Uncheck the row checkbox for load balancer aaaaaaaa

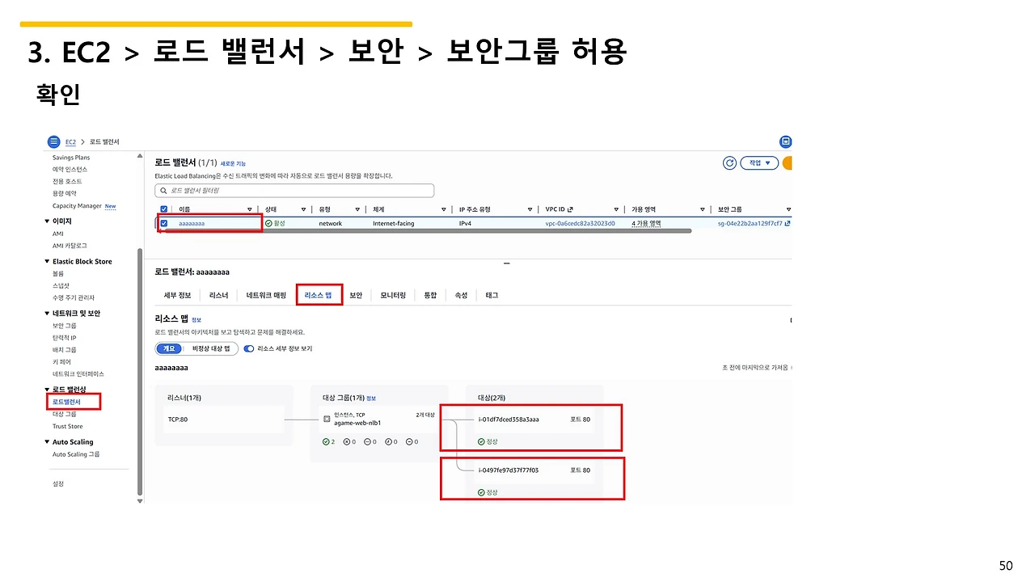pyautogui.click(x=163, y=222)
